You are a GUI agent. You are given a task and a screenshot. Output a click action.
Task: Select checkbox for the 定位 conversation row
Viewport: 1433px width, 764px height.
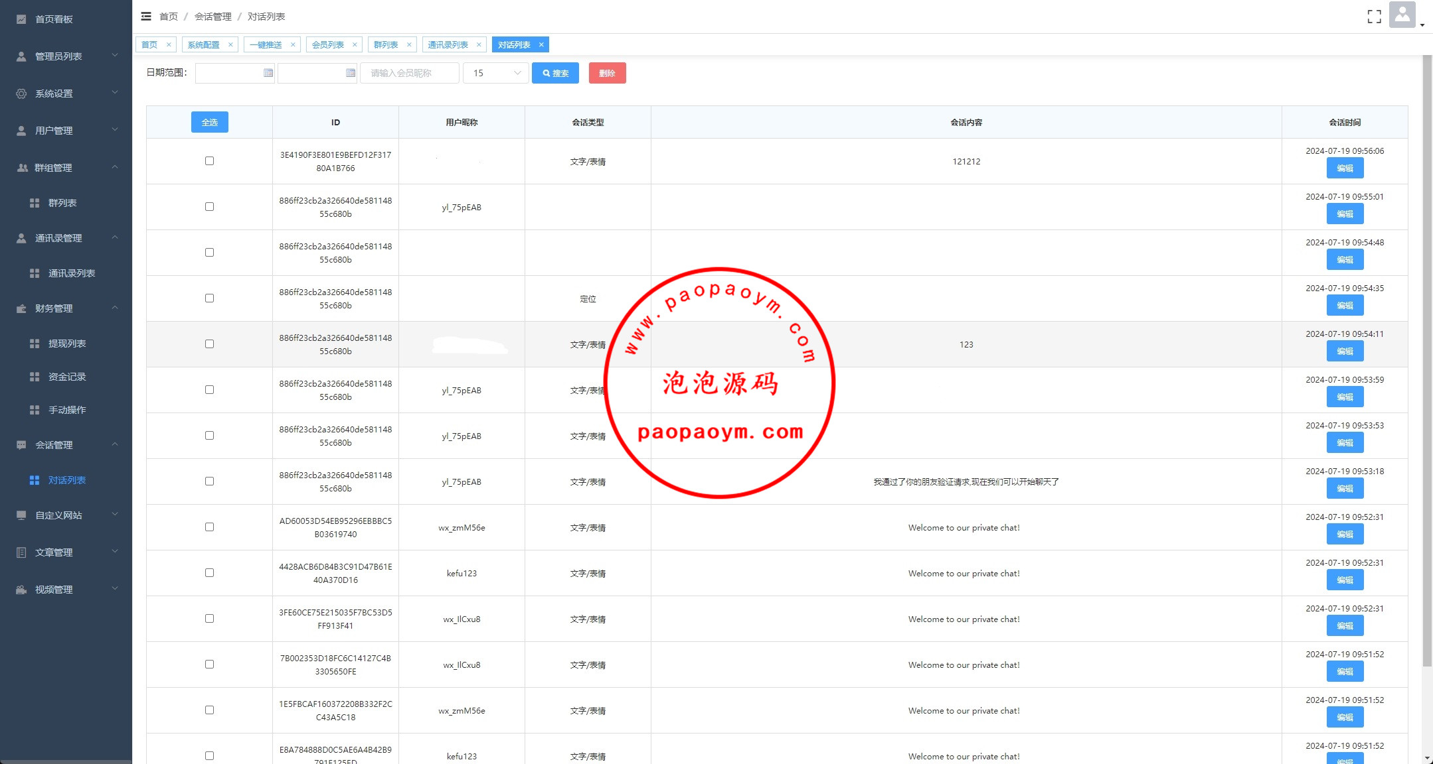[209, 298]
